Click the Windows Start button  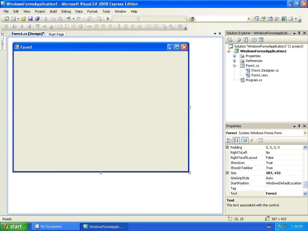click(x=14, y=226)
